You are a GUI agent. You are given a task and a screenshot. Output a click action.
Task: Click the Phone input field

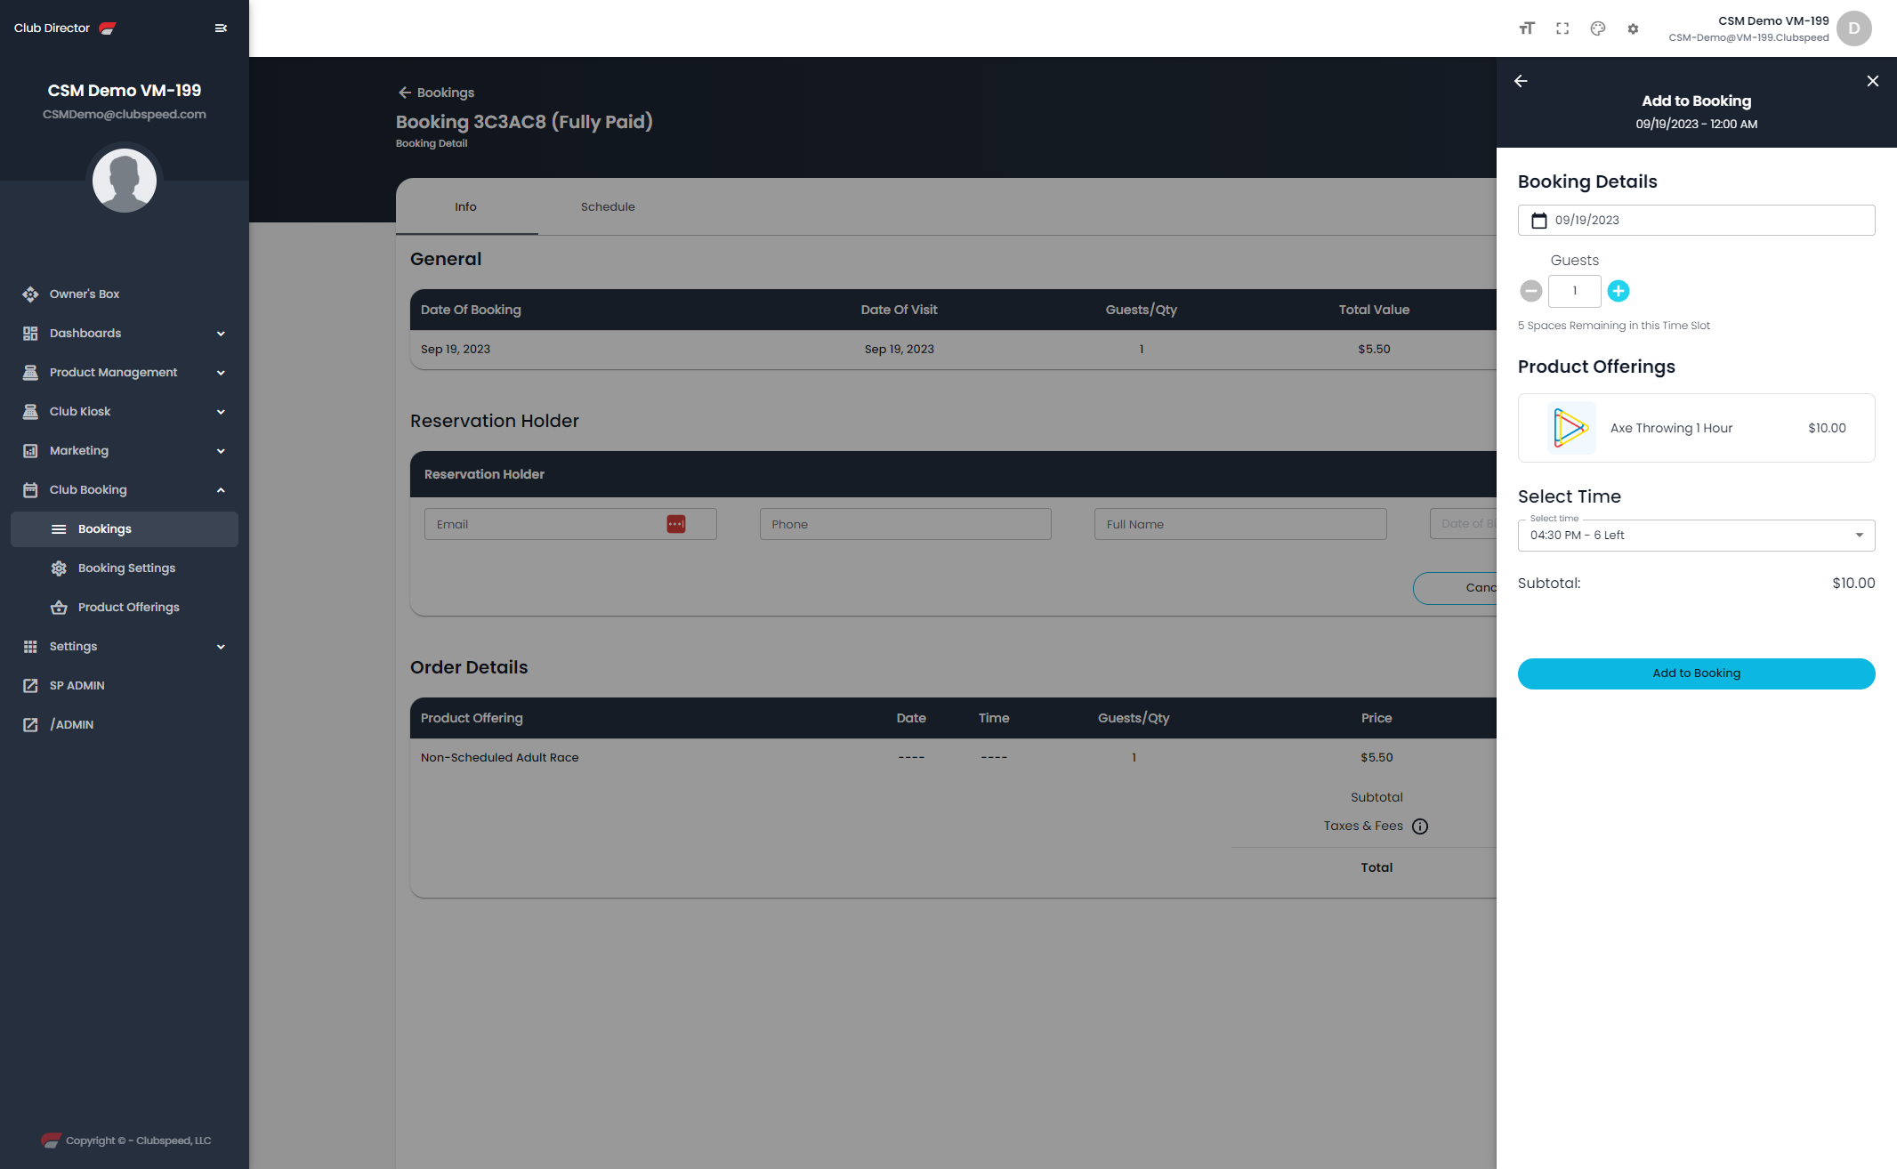(905, 524)
